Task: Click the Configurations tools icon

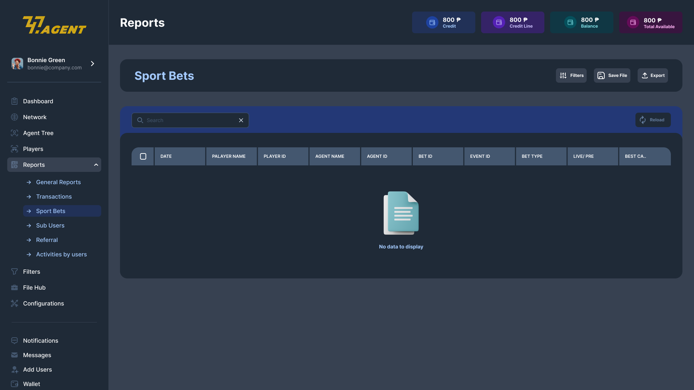Action: coord(14,303)
